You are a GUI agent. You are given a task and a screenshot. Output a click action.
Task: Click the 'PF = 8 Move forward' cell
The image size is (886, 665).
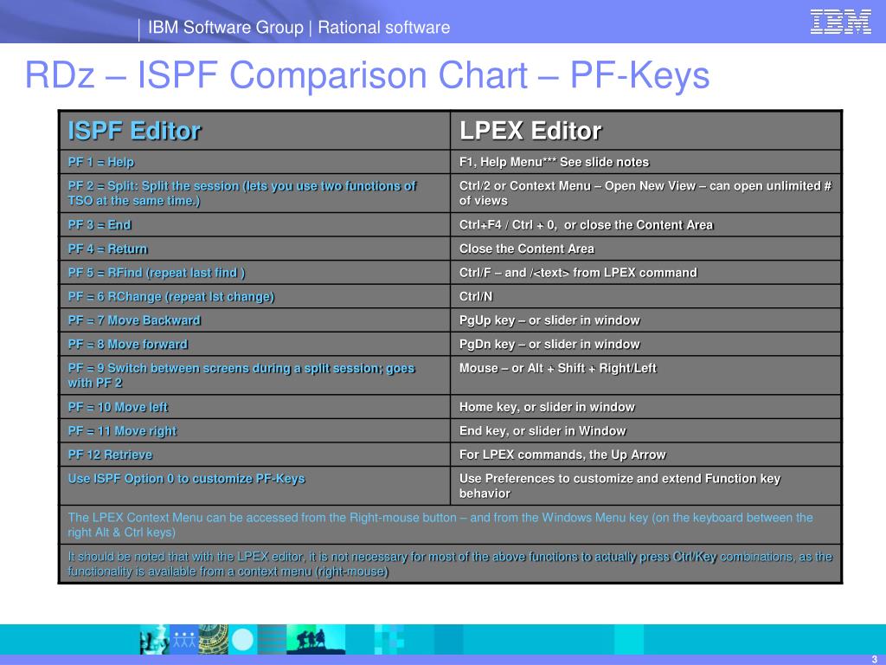tap(255, 344)
